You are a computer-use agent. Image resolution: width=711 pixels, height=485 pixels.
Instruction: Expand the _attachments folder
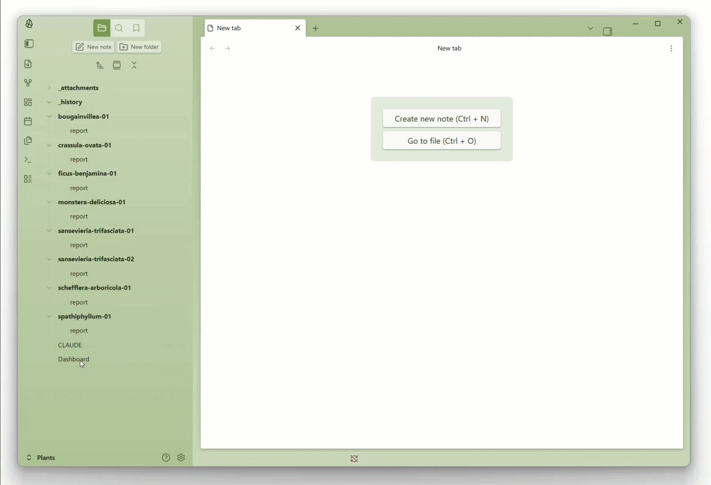click(x=49, y=88)
